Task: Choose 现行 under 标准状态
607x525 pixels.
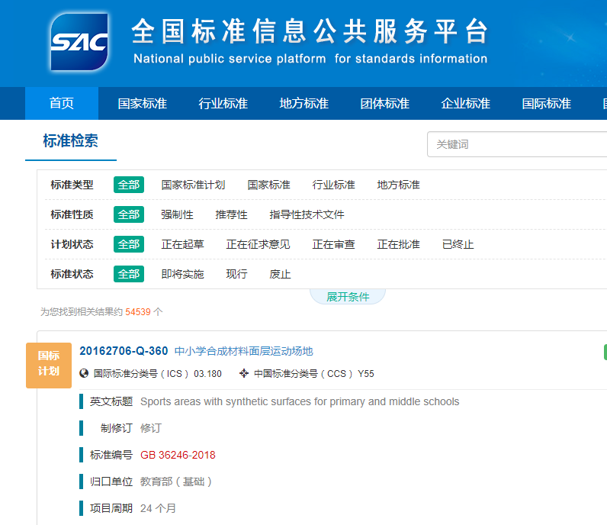Action: click(x=236, y=274)
